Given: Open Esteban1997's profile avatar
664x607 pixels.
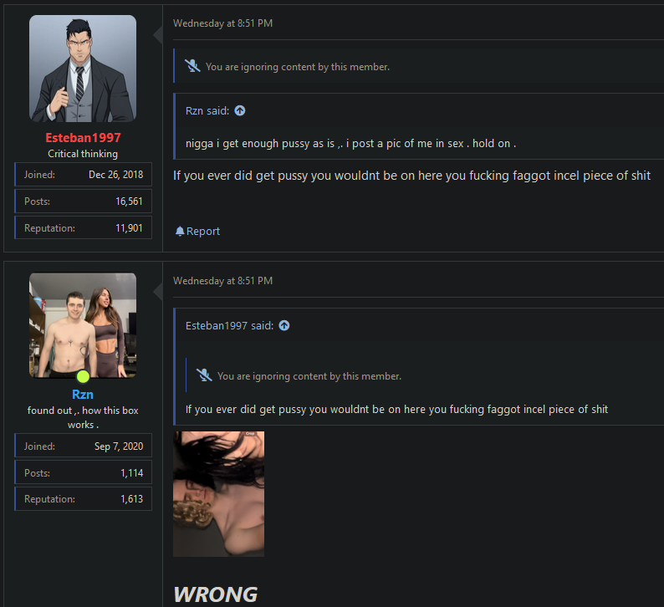Looking at the screenshot, I should [83, 69].
